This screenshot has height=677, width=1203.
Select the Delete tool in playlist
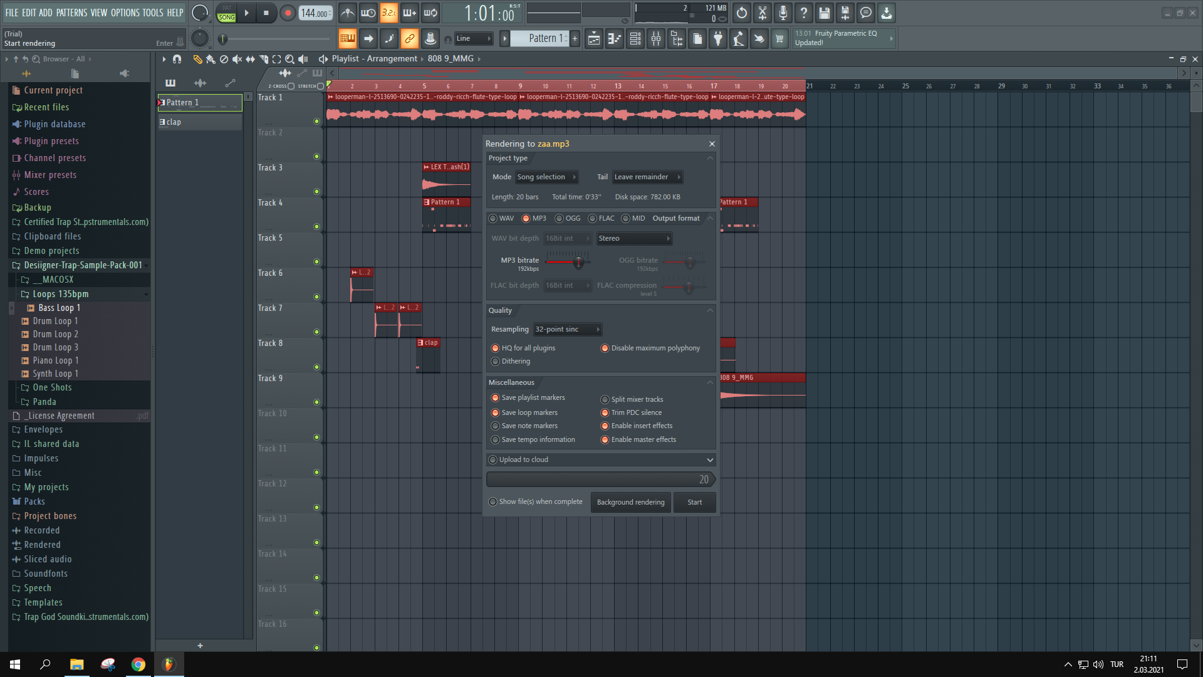pos(224,59)
